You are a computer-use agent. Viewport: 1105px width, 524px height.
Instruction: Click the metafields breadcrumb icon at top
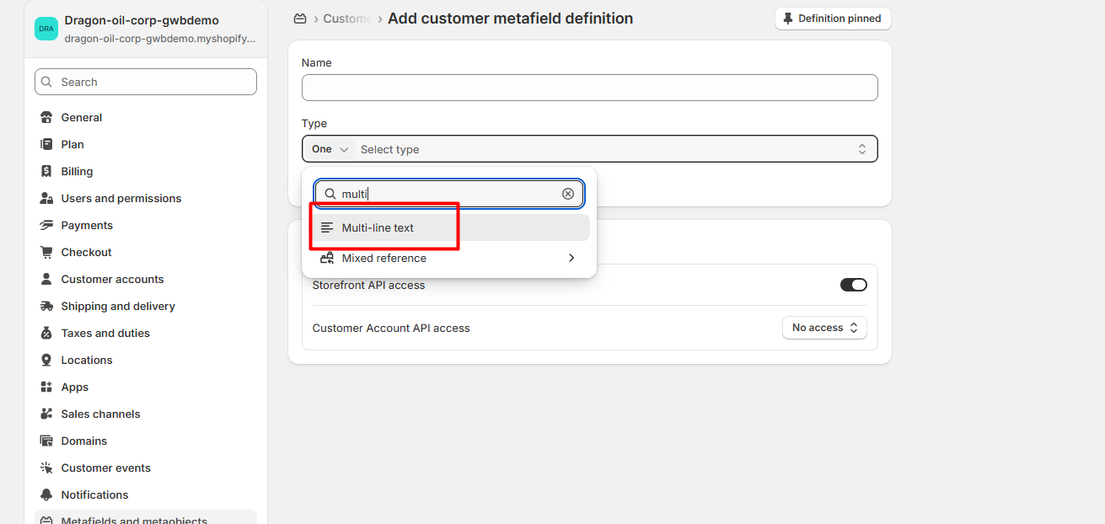click(x=299, y=19)
